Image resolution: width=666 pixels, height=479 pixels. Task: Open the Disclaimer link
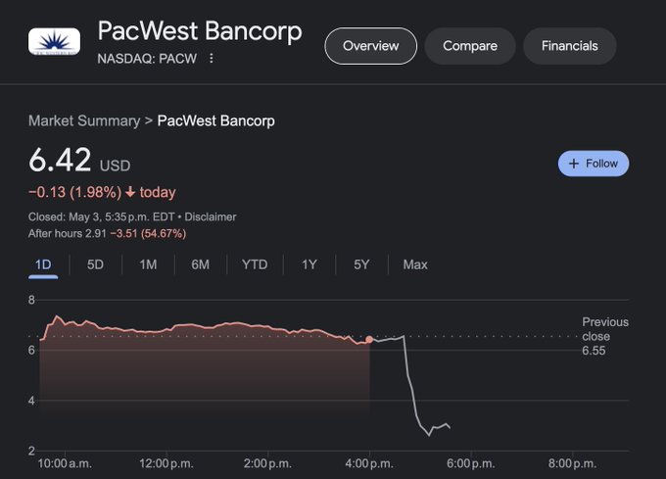click(x=211, y=217)
